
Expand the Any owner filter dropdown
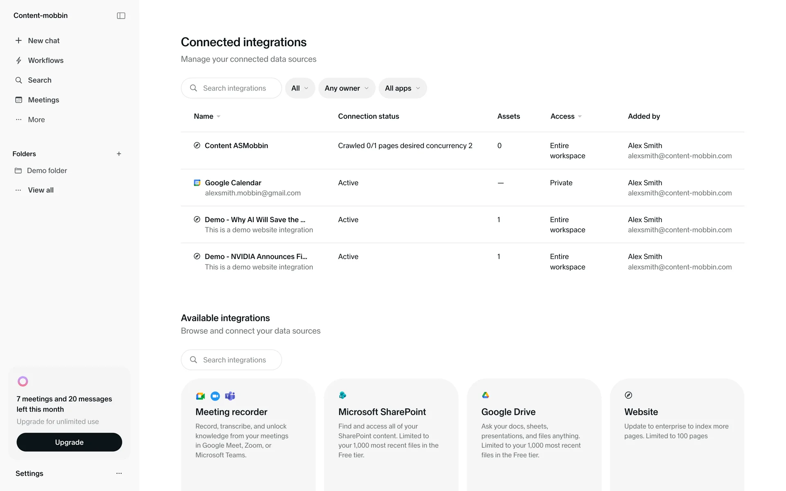pyautogui.click(x=346, y=88)
